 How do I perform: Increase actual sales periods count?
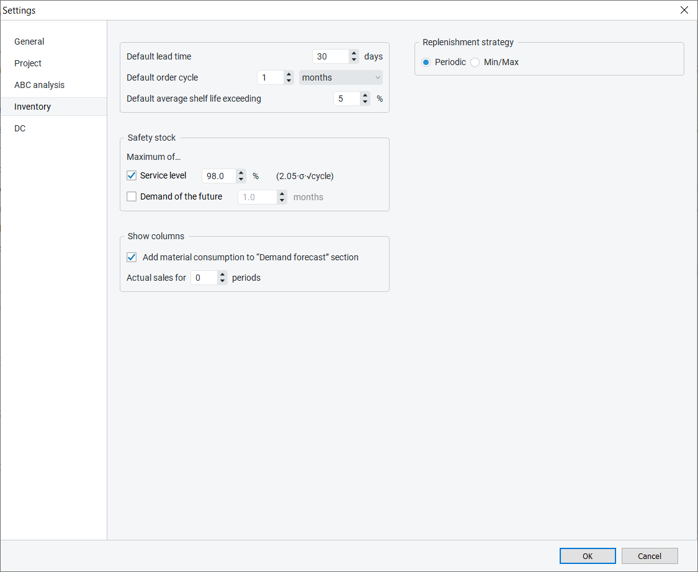222,275
